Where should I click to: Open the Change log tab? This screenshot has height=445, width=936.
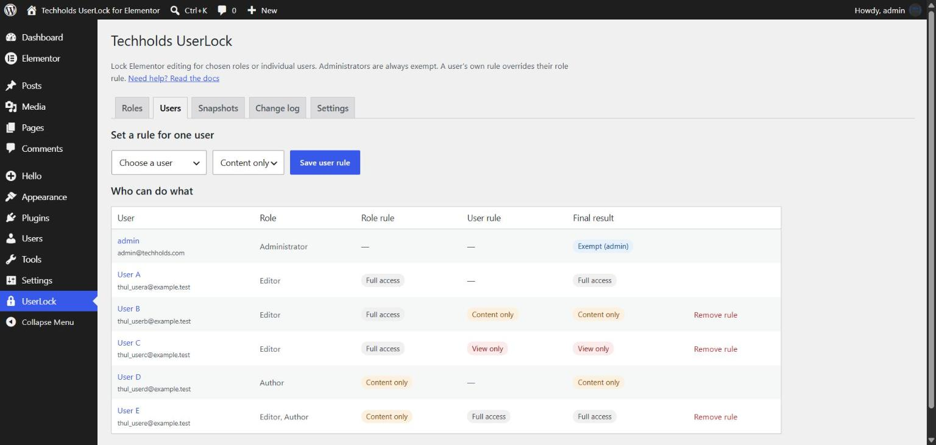click(x=277, y=108)
